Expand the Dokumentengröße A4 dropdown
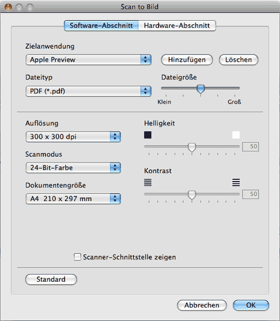The image size is (280, 321). (73, 198)
